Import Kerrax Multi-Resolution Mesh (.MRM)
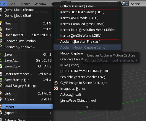This screenshot has height=121, width=146. (x=87, y=30)
